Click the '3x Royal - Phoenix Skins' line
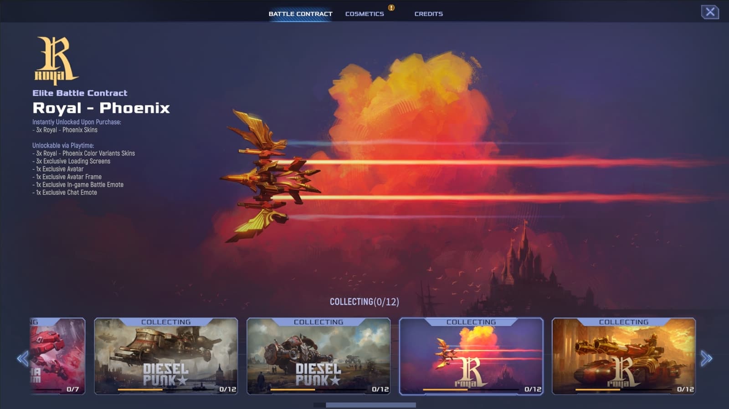 tap(65, 130)
